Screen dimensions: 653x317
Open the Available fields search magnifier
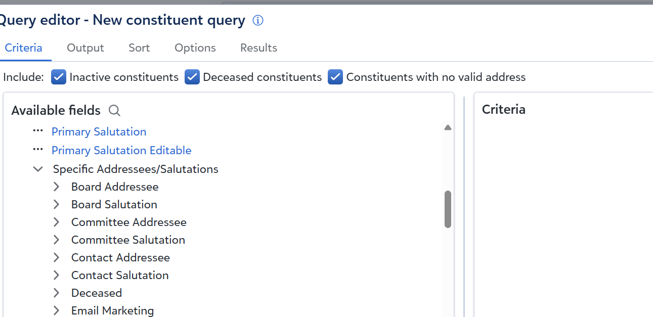point(115,110)
